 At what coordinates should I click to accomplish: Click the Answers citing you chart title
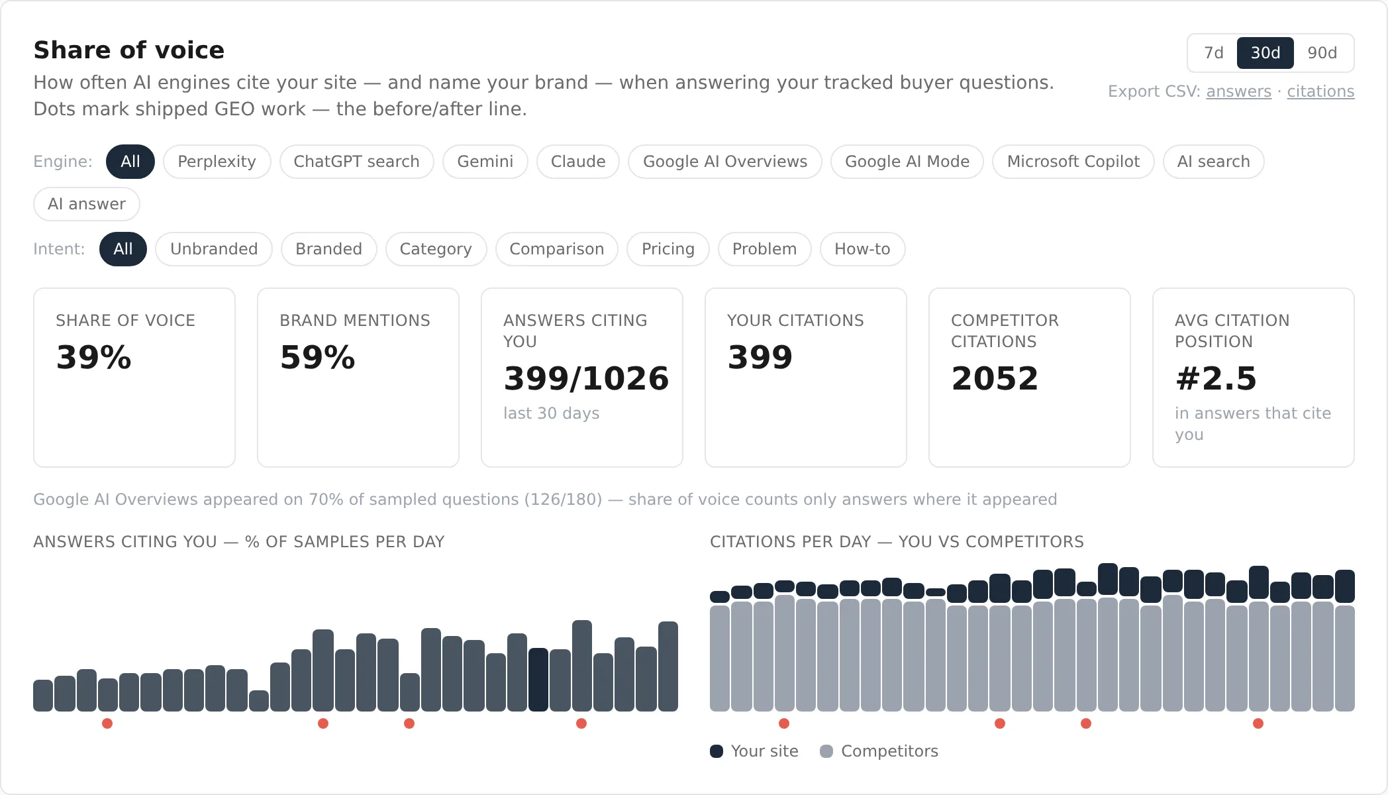pyautogui.click(x=238, y=542)
